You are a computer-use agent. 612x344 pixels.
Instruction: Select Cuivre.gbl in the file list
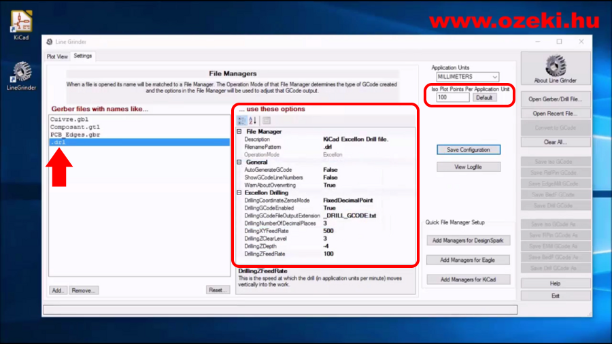pos(66,119)
